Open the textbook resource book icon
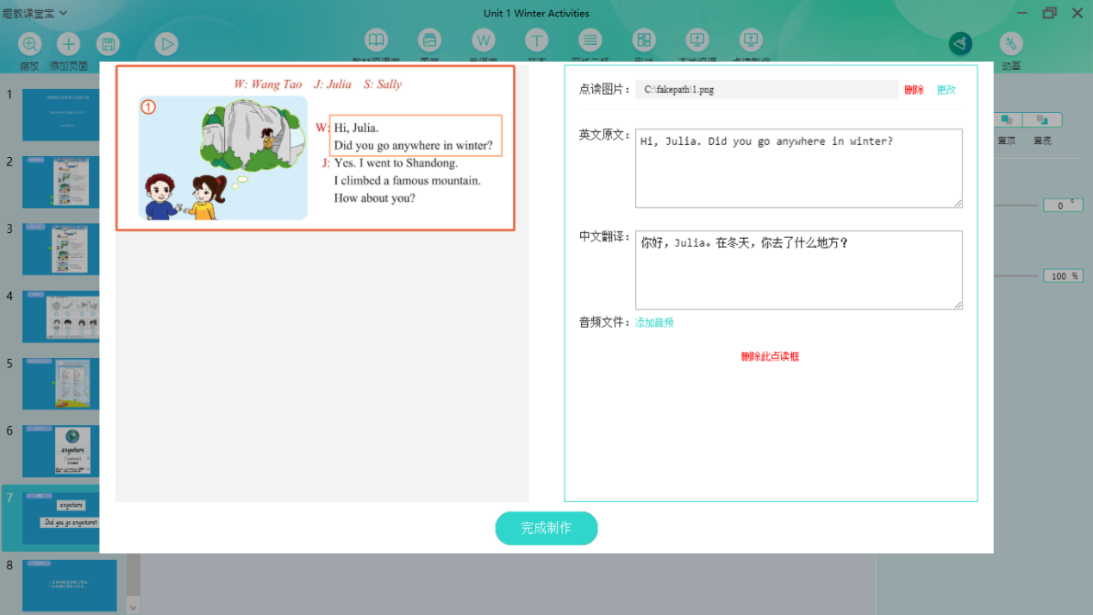The width and height of the screenshot is (1093, 615). pos(376,41)
